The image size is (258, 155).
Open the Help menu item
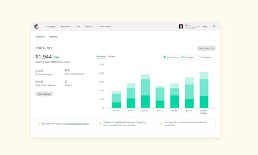pos(205,26)
